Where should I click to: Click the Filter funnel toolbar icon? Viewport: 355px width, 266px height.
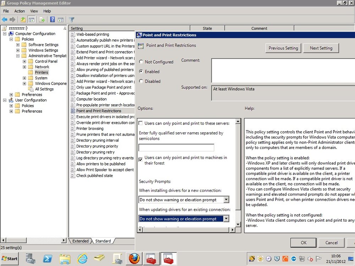pyautogui.click(x=72, y=20)
